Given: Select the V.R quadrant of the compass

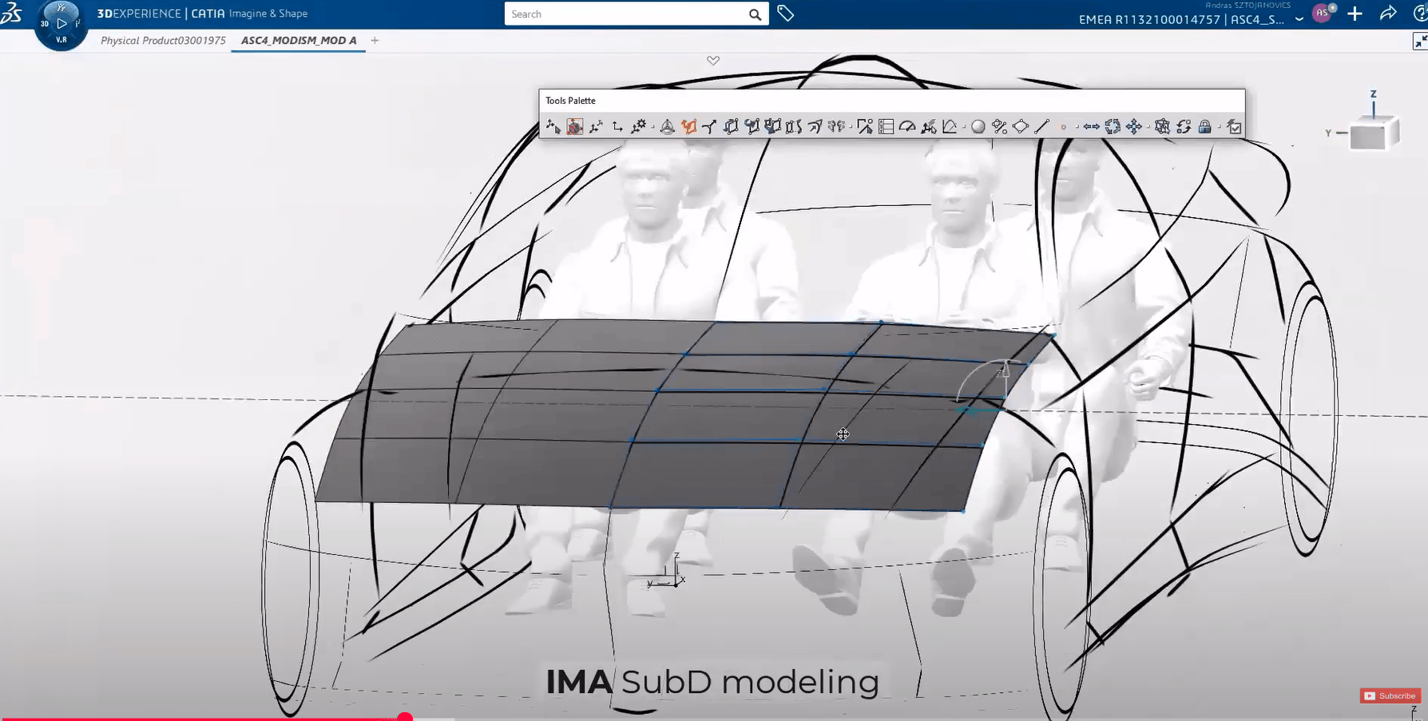Looking at the screenshot, I should (61, 39).
